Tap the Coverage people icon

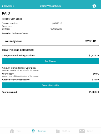[33, 131]
